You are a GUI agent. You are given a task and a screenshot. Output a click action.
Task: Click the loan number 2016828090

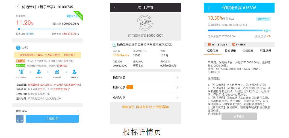(x=120, y=66)
